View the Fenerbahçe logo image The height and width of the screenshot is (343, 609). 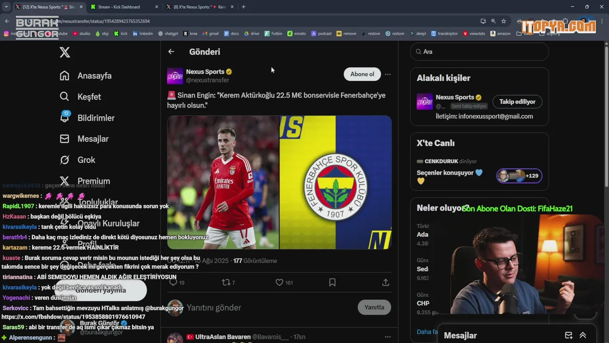336,182
